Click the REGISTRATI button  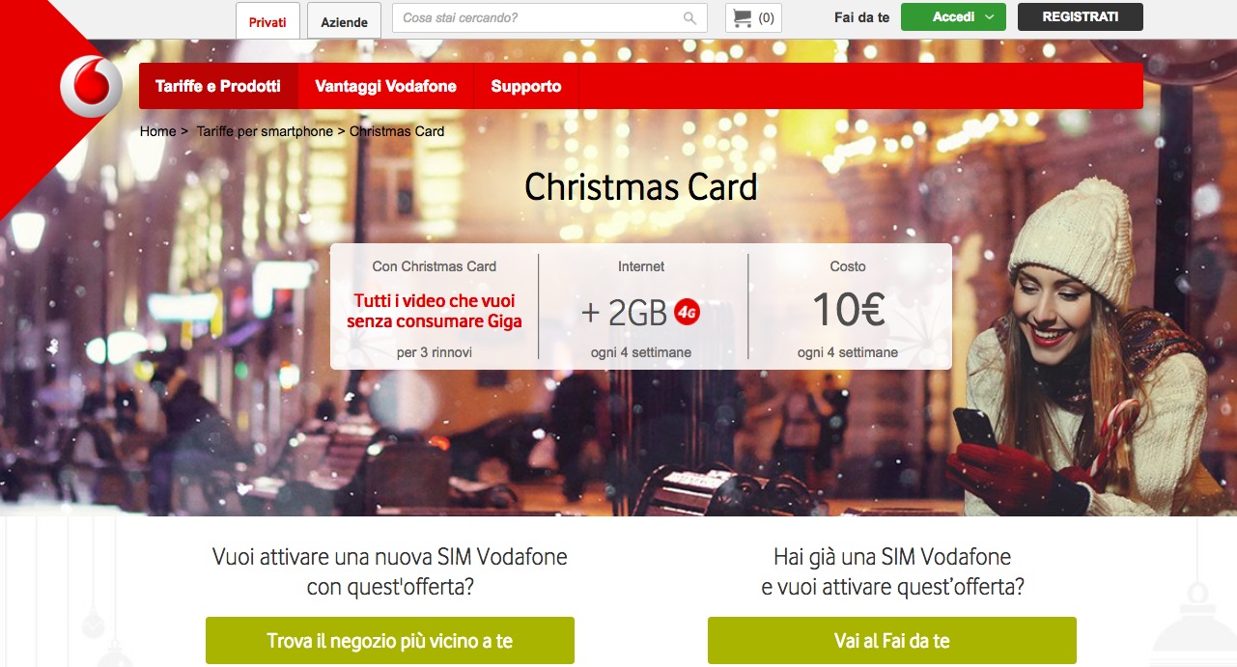(x=1081, y=17)
